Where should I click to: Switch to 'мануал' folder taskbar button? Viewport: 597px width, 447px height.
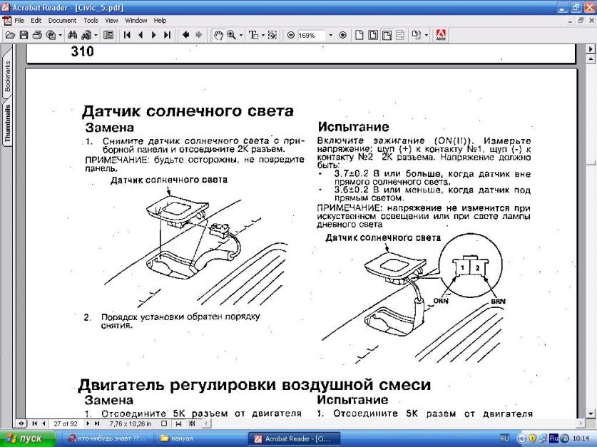pyautogui.click(x=200, y=438)
